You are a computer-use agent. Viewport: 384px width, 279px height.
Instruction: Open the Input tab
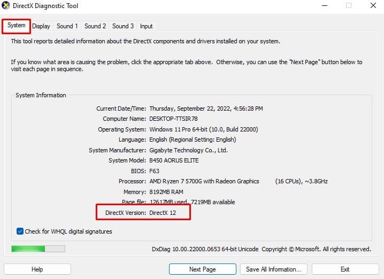click(146, 26)
